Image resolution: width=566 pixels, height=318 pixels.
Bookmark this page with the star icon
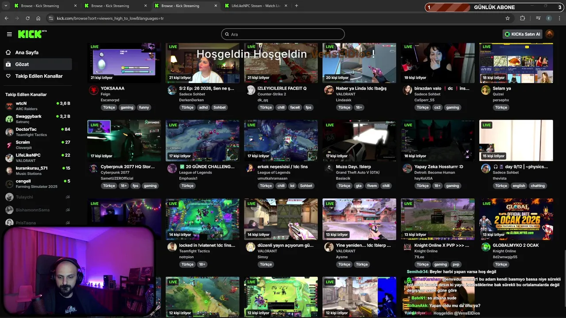tap(508, 18)
